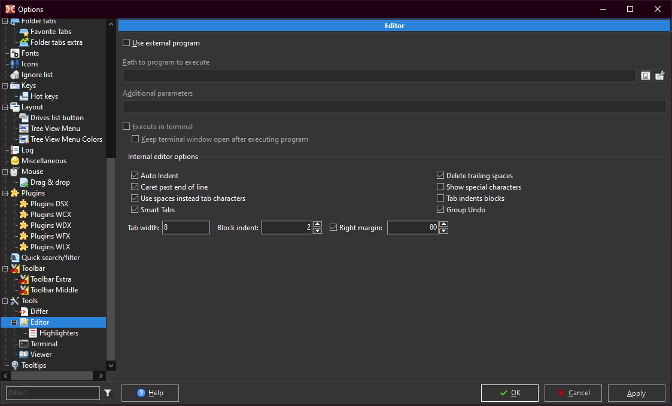Toggle Show special characters option

point(441,187)
